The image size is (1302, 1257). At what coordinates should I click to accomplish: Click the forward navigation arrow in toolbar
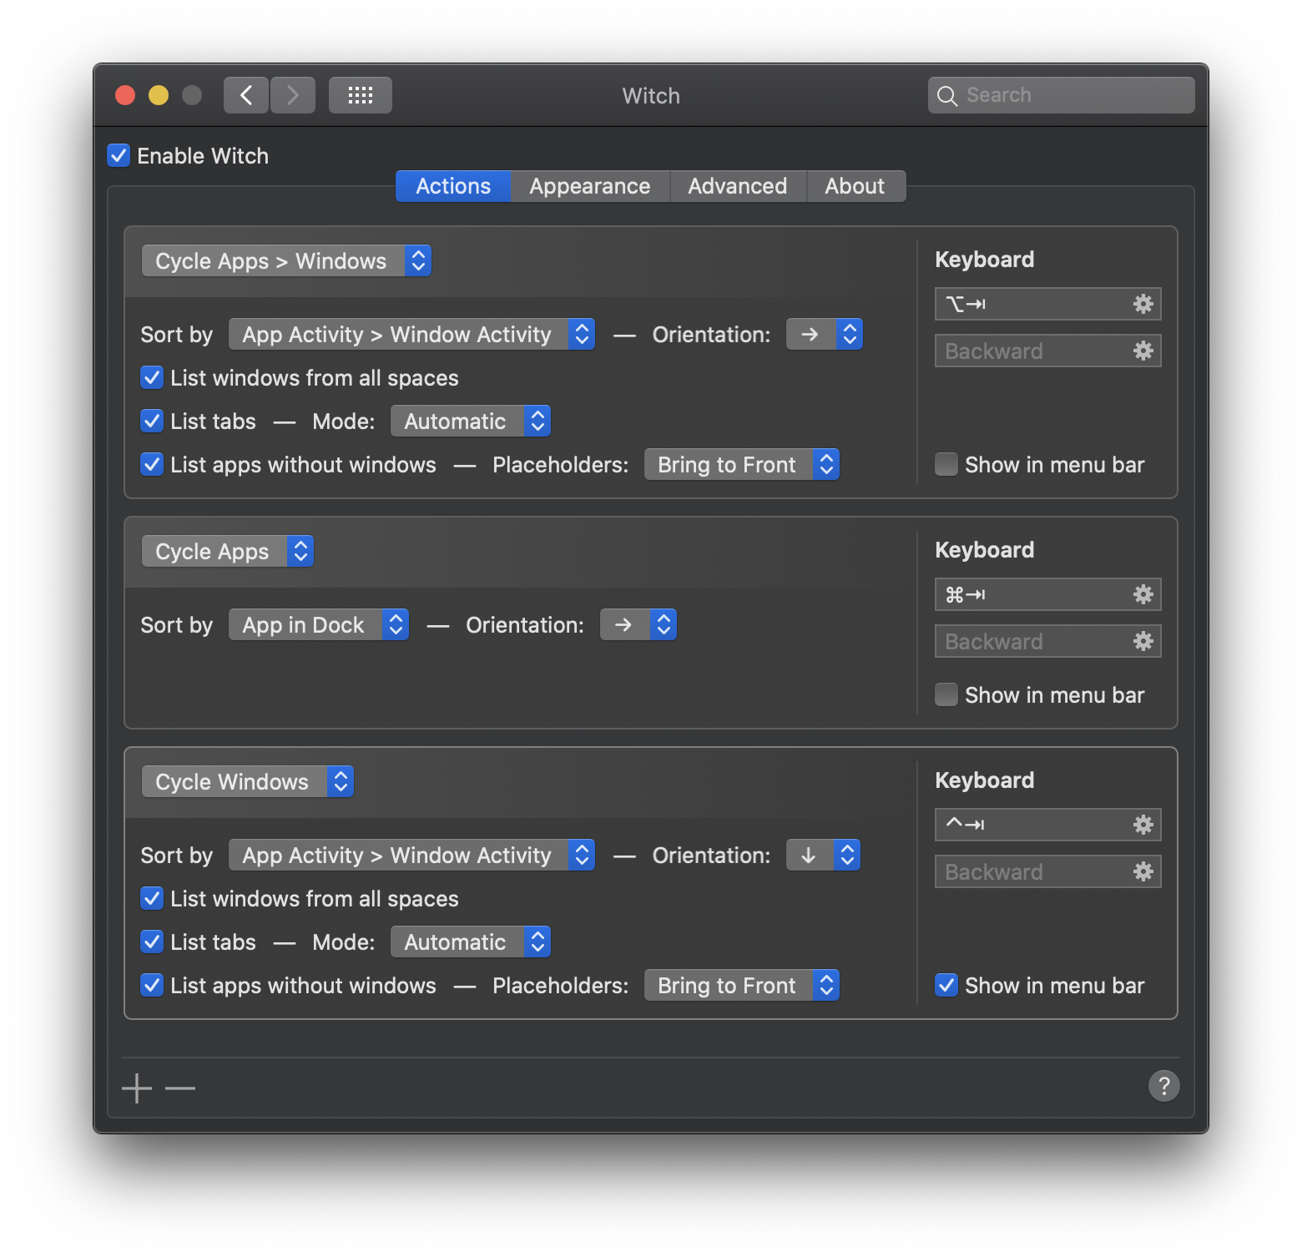click(x=293, y=95)
